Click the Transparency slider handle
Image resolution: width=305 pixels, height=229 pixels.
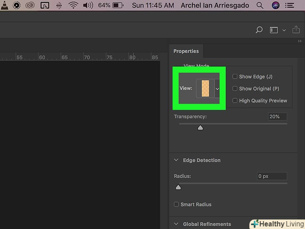[x=200, y=128]
